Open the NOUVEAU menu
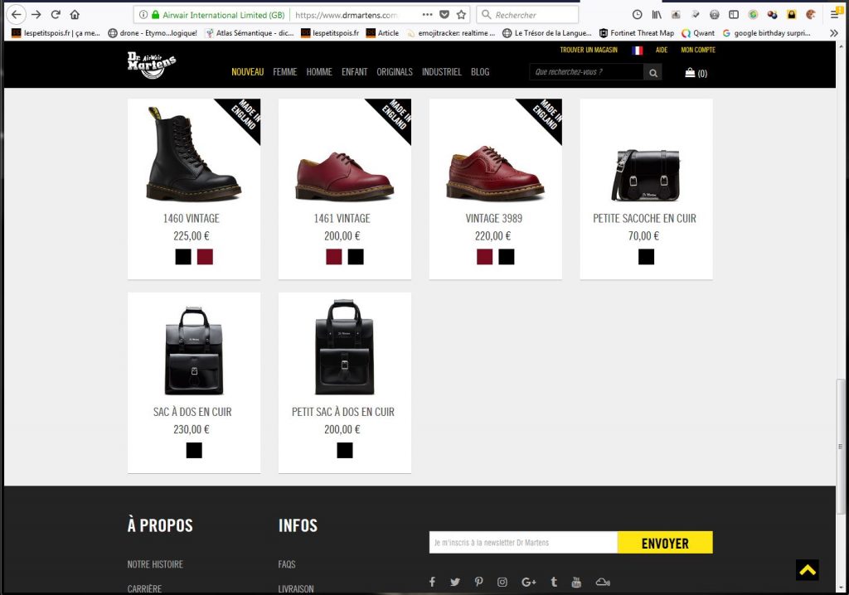The image size is (849, 595). point(247,72)
